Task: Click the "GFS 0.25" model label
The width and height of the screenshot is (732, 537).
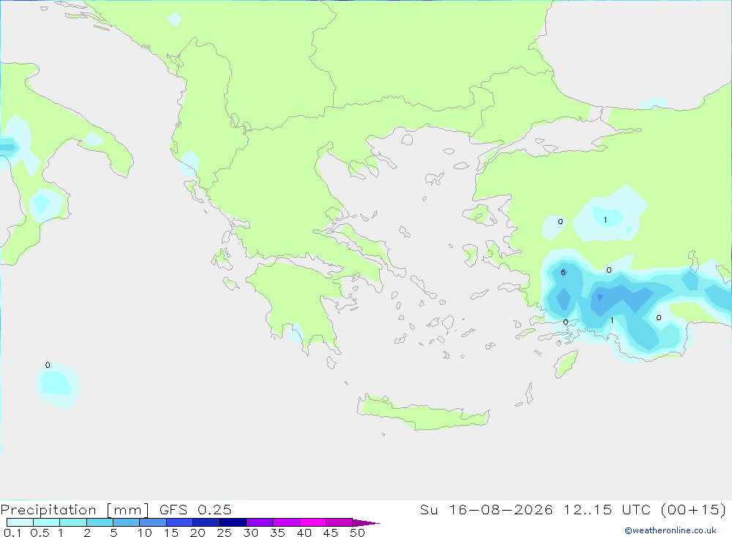Action: 195,509
